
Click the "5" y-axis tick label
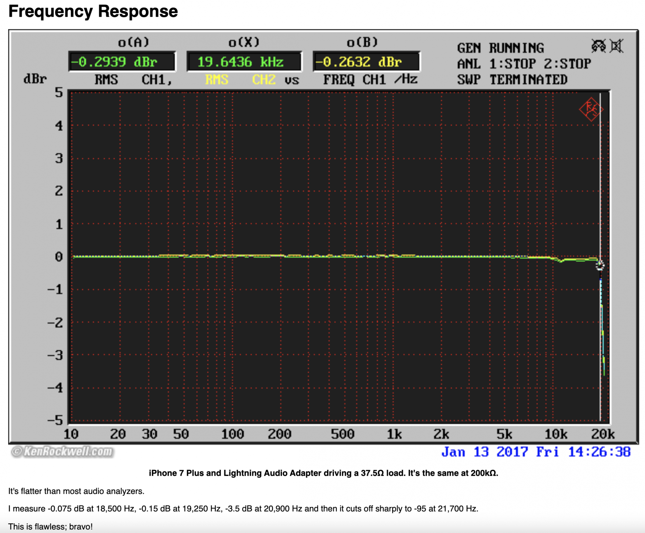59,93
